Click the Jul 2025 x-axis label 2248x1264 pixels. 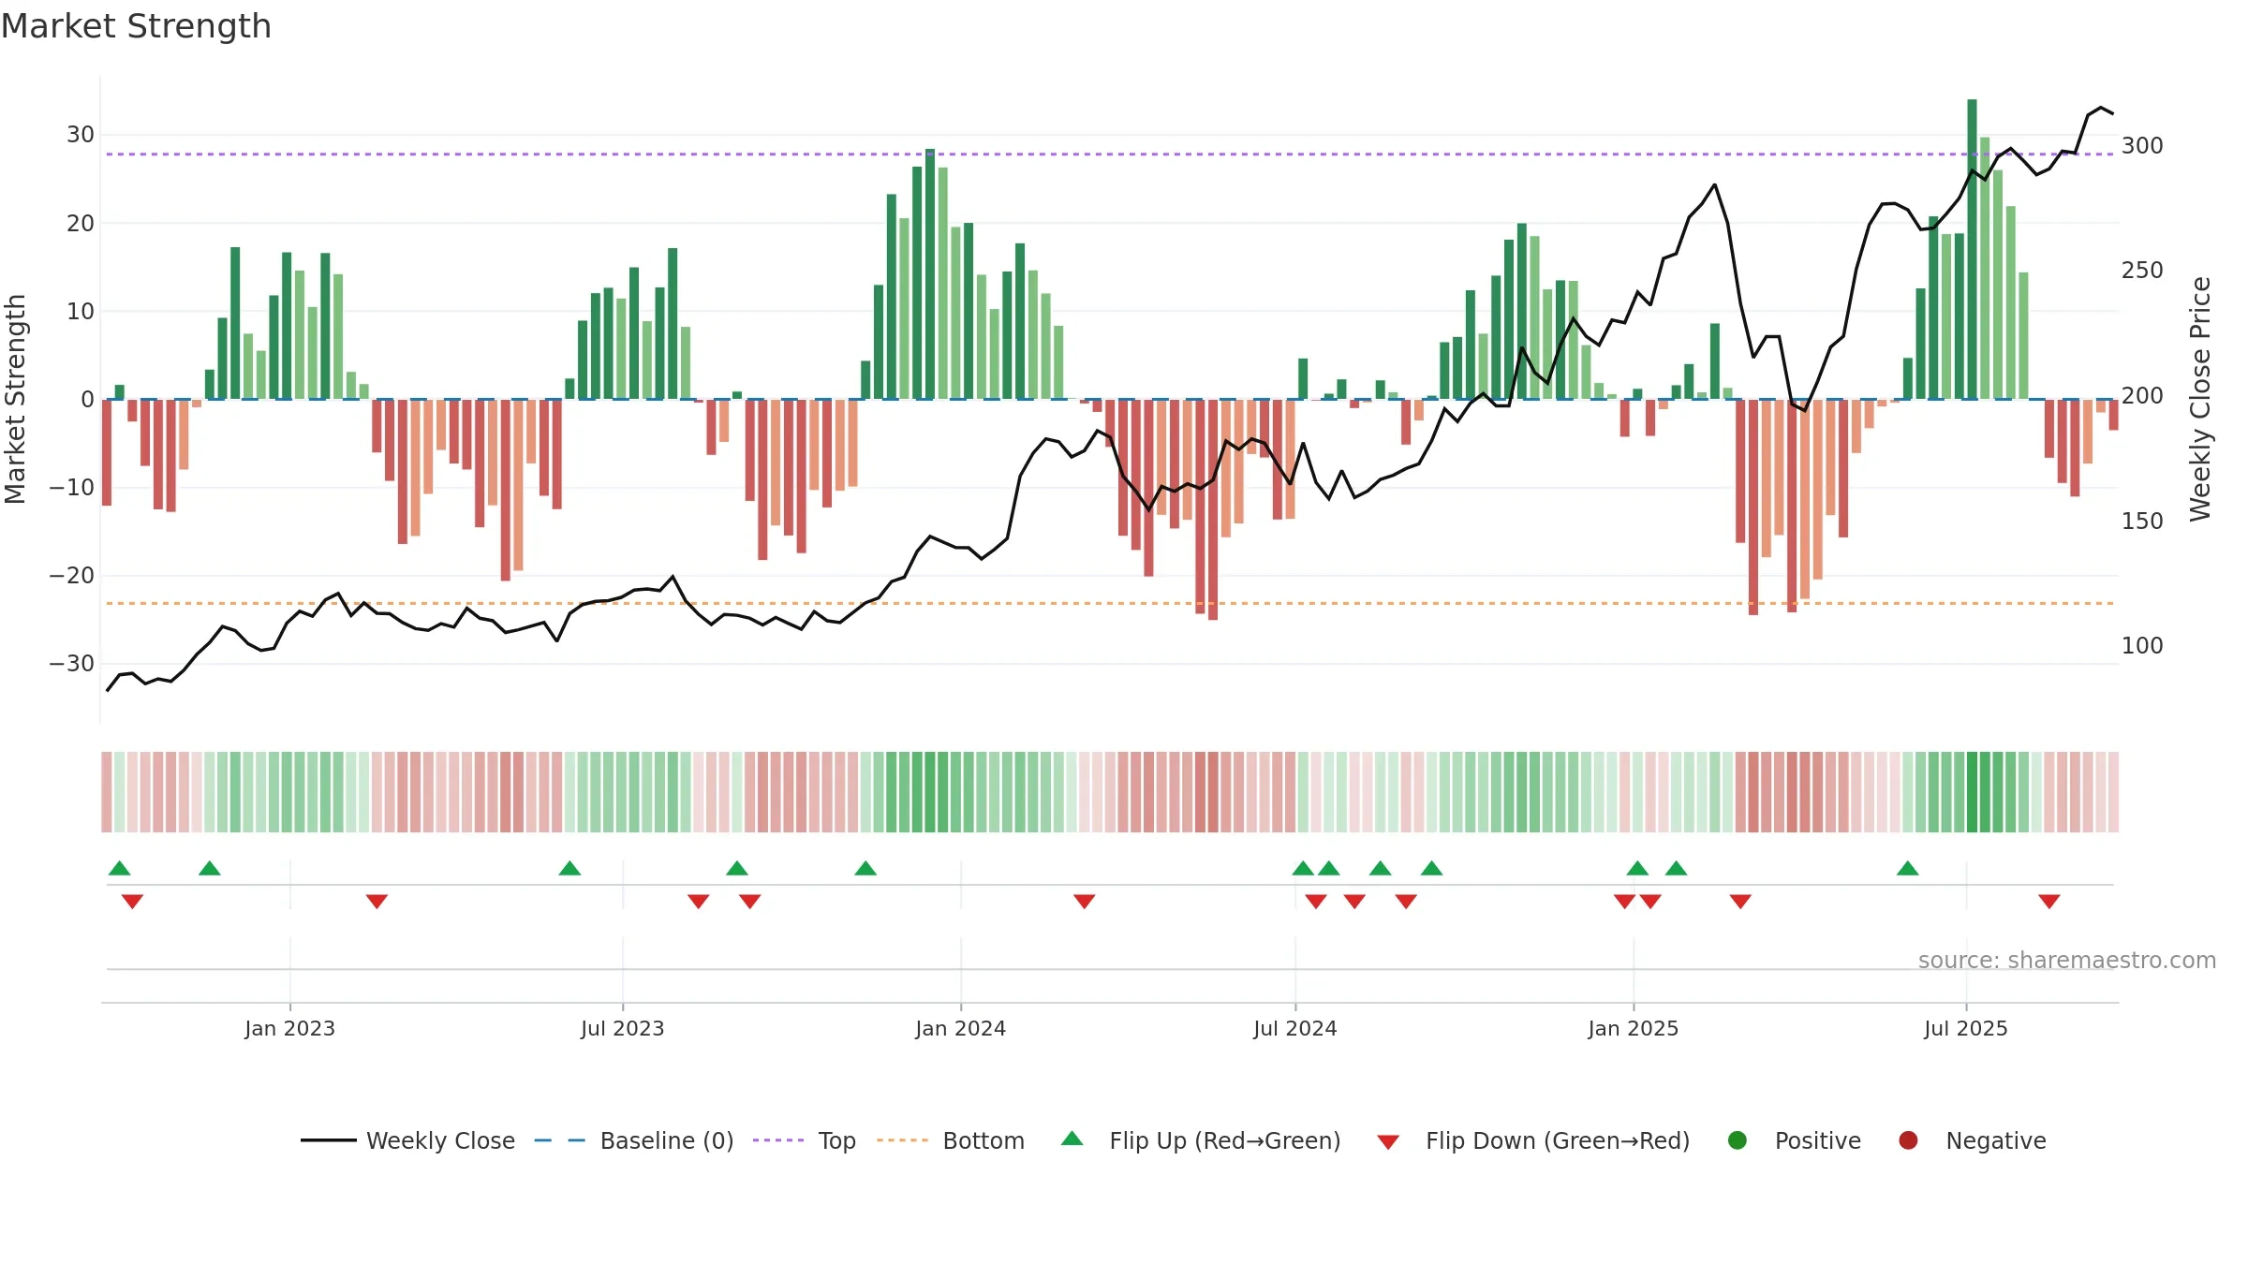(x=1966, y=1028)
